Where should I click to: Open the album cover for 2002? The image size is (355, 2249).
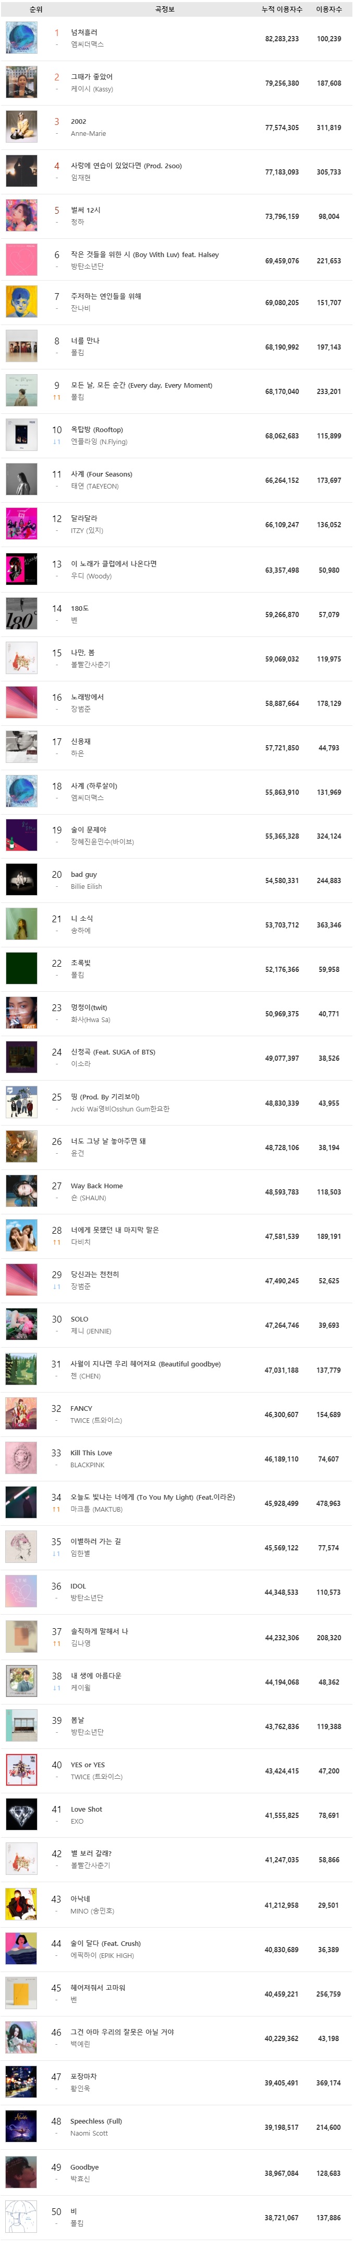21,127
